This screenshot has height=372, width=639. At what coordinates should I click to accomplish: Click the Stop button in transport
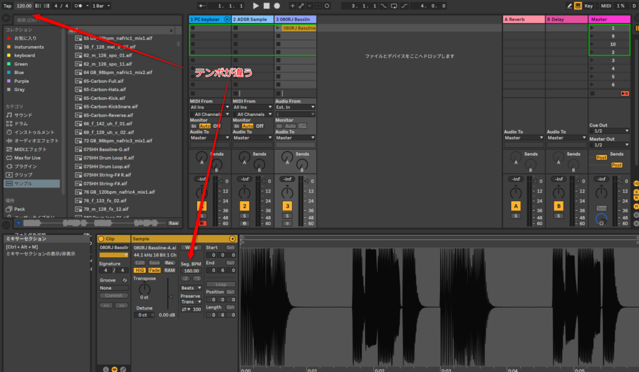pyautogui.click(x=266, y=6)
